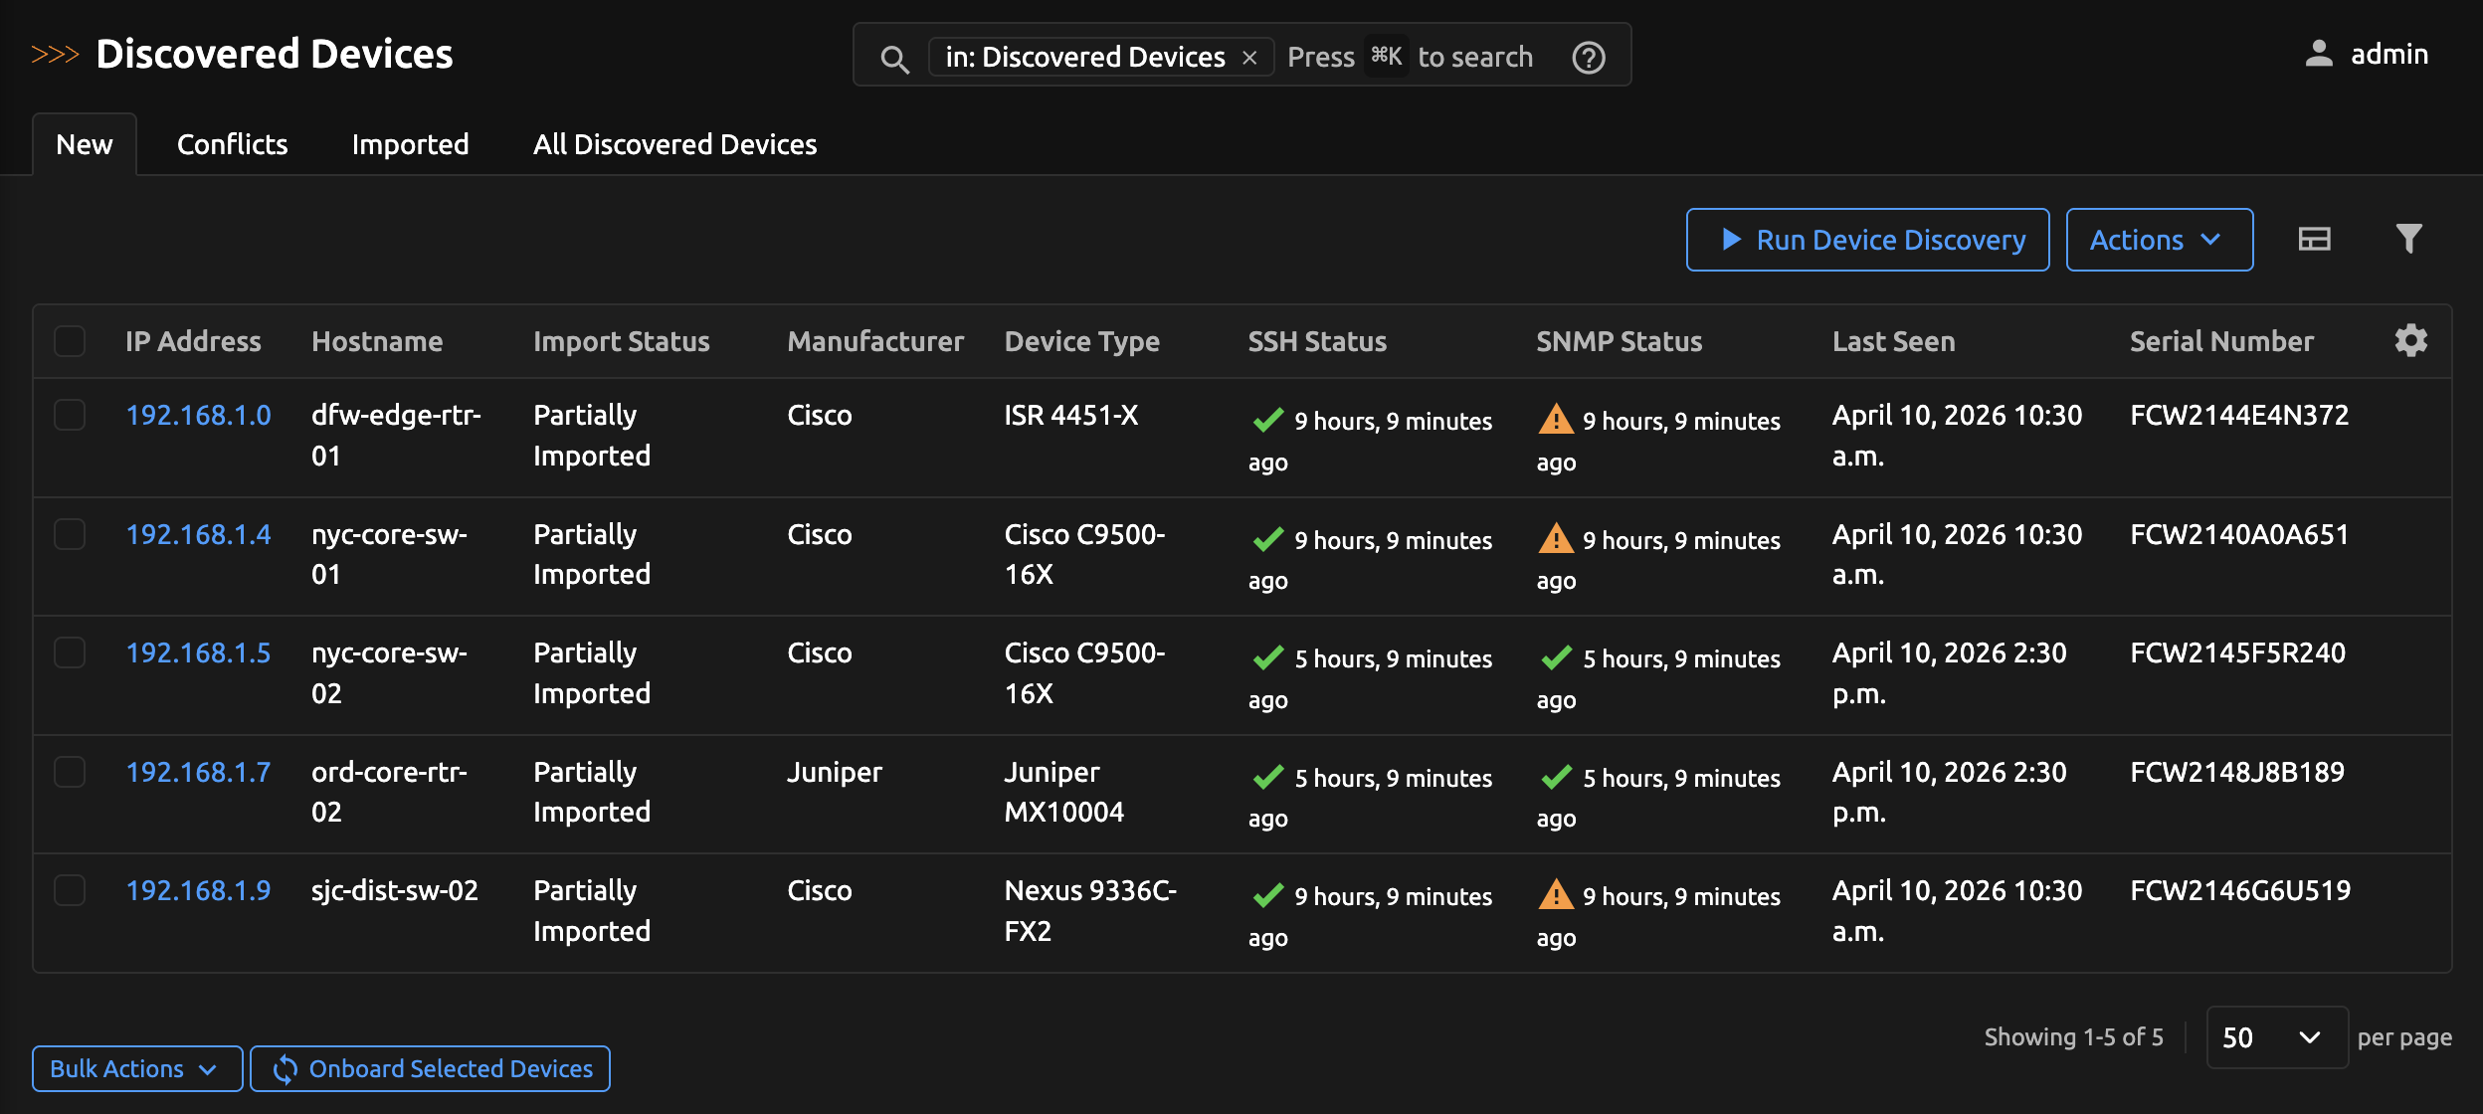Select the checkbox for sjc-dist-sw-02
Screen dimensions: 2483x1114
pyautogui.click(x=70, y=890)
